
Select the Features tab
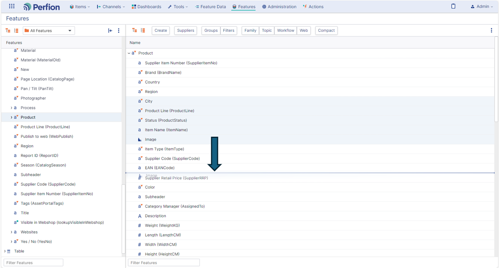(x=244, y=7)
